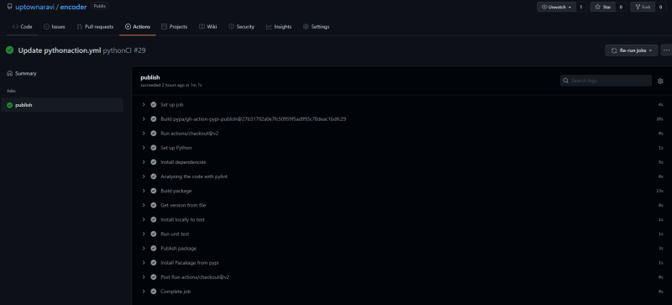672x305 pixels.
Task: Click 'Install Pacakage from pypi' text
Action: (x=190, y=262)
